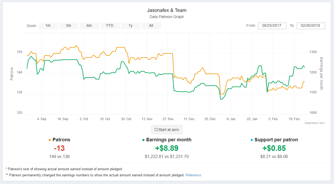Edit the From date field
This screenshot has width=334, height=184.
coord(272,26)
